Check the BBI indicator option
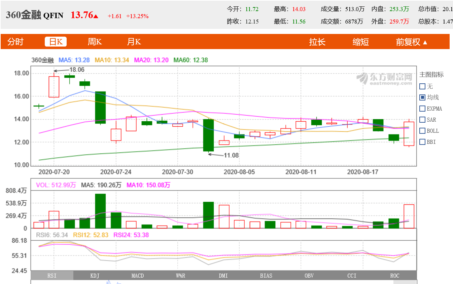This screenshot has height=284, width=453. (x=422, y=142)
